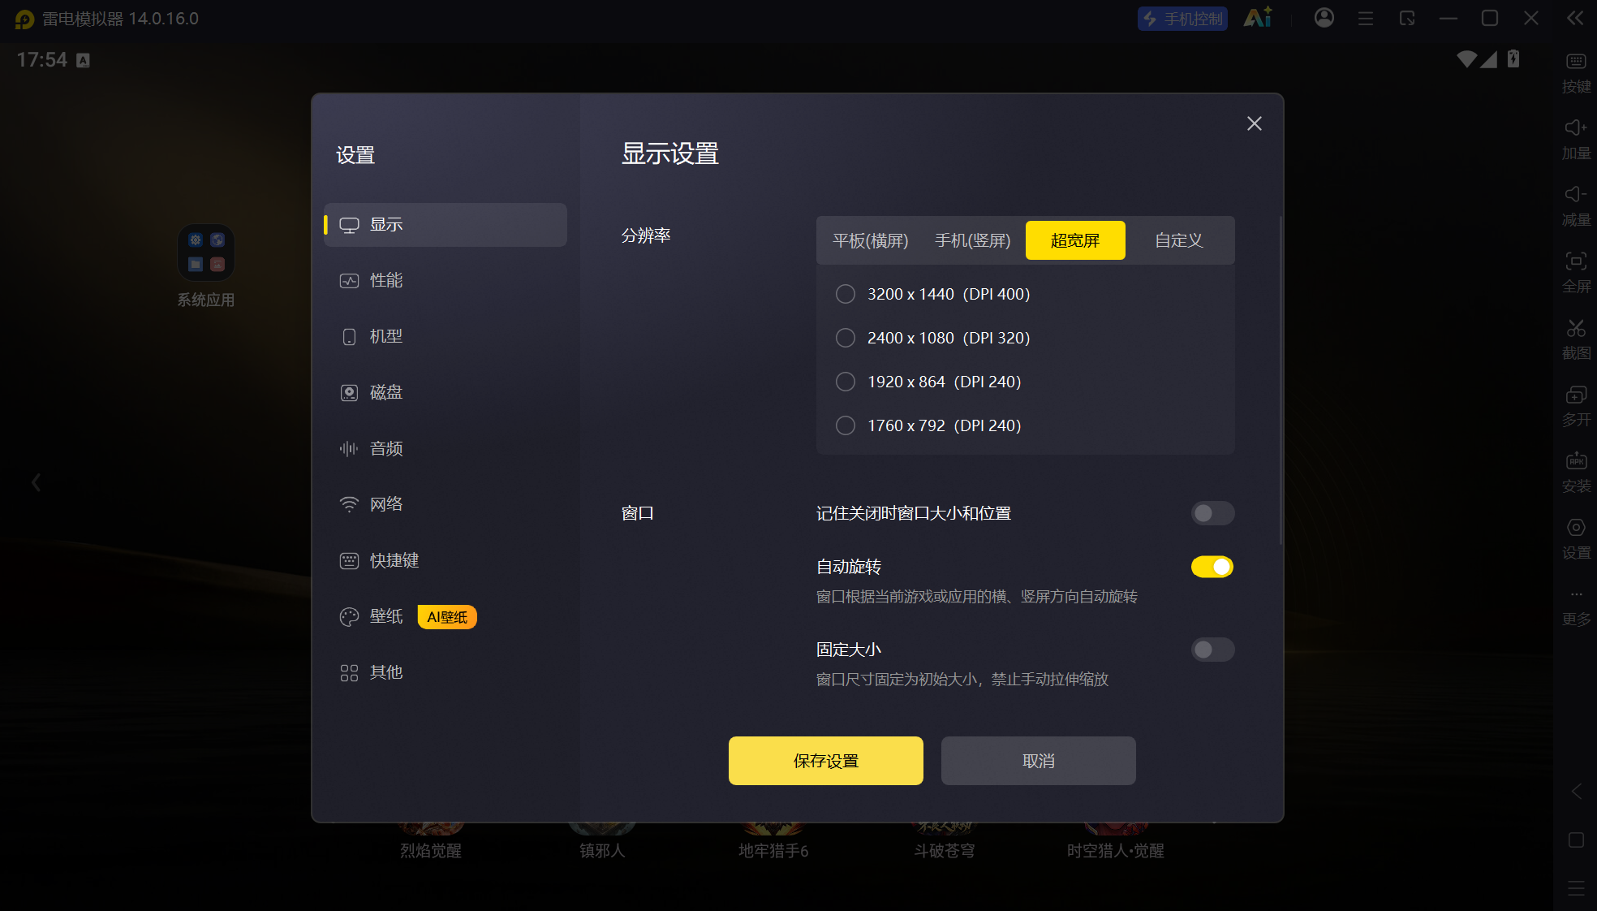This screenshot has width=1597, height=911.
Task: Launch the 时空猎人·觉醒 game
Action: (x=1116, y=840)
